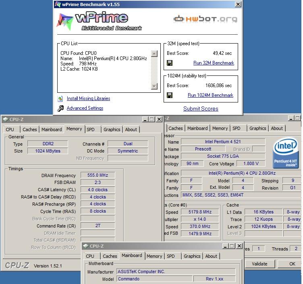Click Submit Scores link
The width and height of the screenshot is (303, 284).
coord(201,109)
